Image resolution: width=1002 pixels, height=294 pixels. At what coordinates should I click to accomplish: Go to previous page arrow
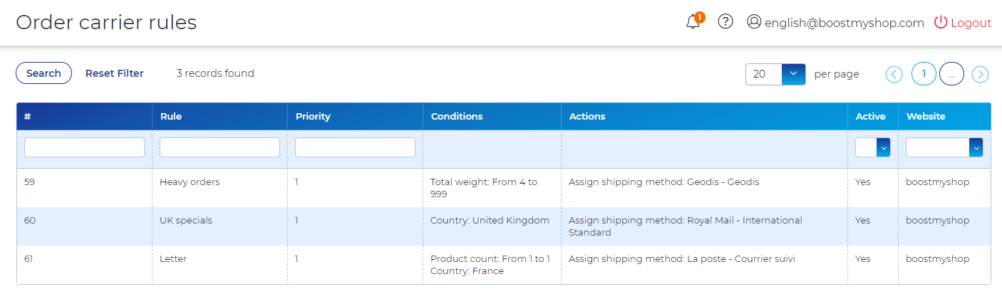tap(894, 74)
